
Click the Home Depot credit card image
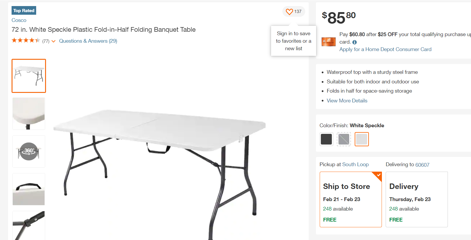[x=329, y=42]
